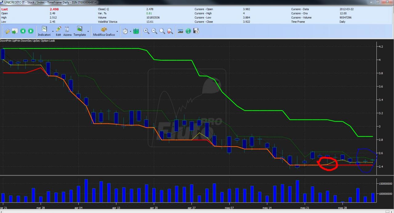394x213 pixels.
Task: Click the green forward arrow icon
Action: [x=31, y=31]
